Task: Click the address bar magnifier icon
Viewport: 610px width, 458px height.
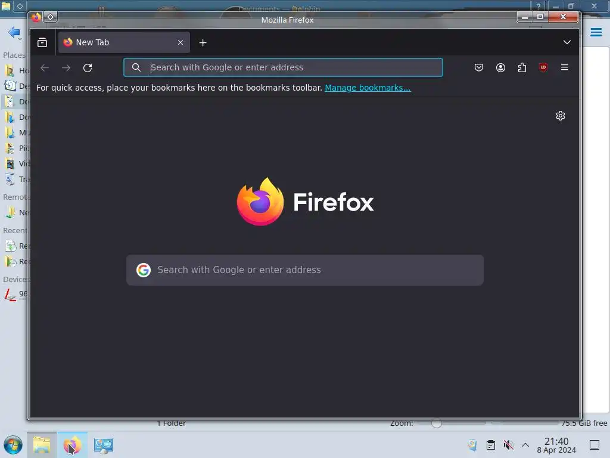Action: pyautogui.click(x=136, y=67)
